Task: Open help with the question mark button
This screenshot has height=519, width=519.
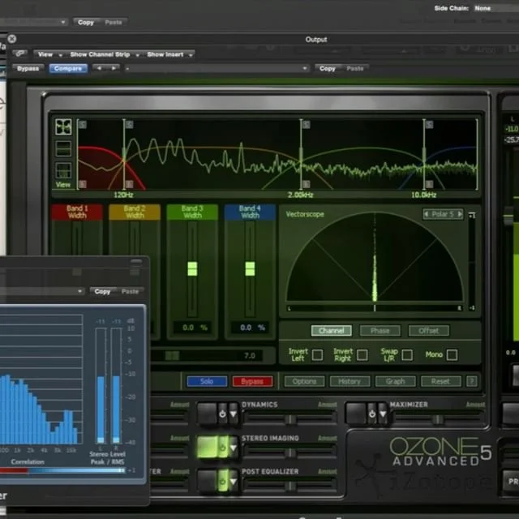Action: (x=472, y=381)
